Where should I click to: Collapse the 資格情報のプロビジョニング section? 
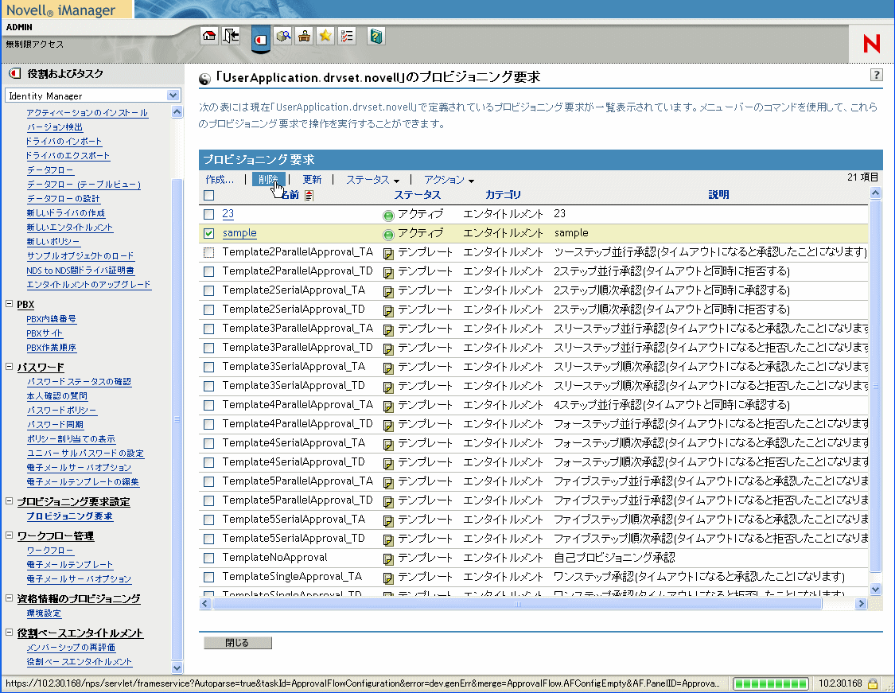pyautogui.click(x=9, y=598)
